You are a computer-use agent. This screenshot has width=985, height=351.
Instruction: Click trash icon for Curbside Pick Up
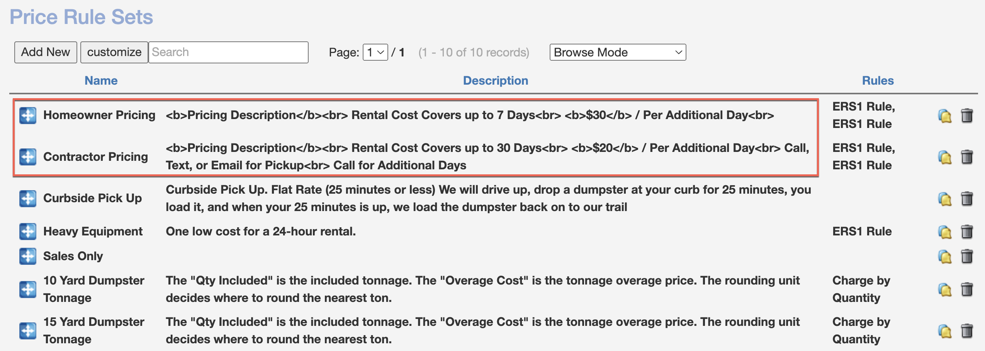[x=966, y=199]
